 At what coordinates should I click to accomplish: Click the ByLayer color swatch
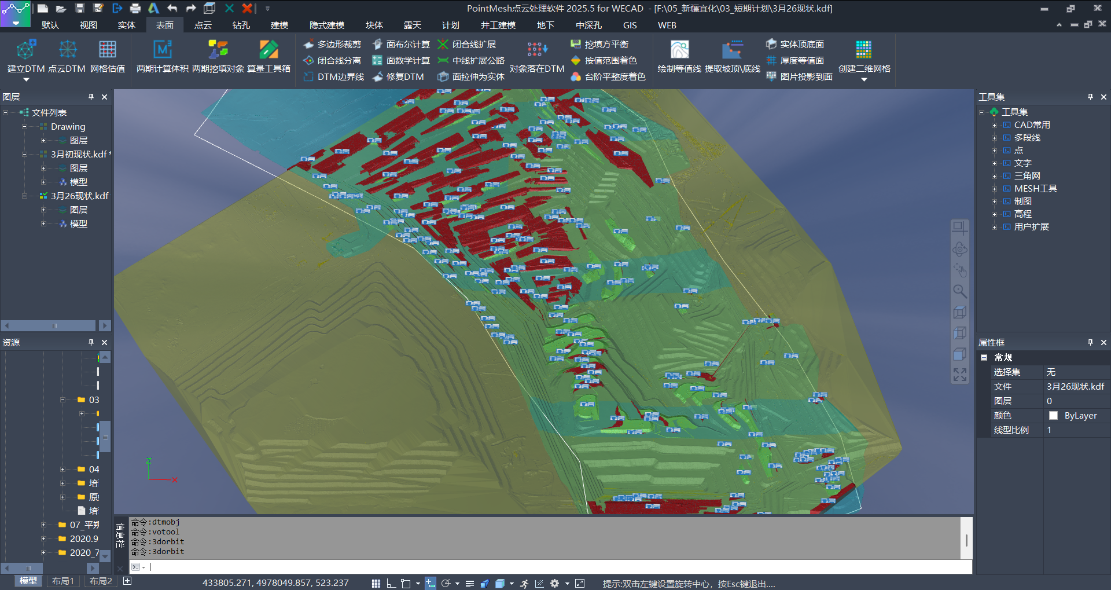click(1053, 416)
